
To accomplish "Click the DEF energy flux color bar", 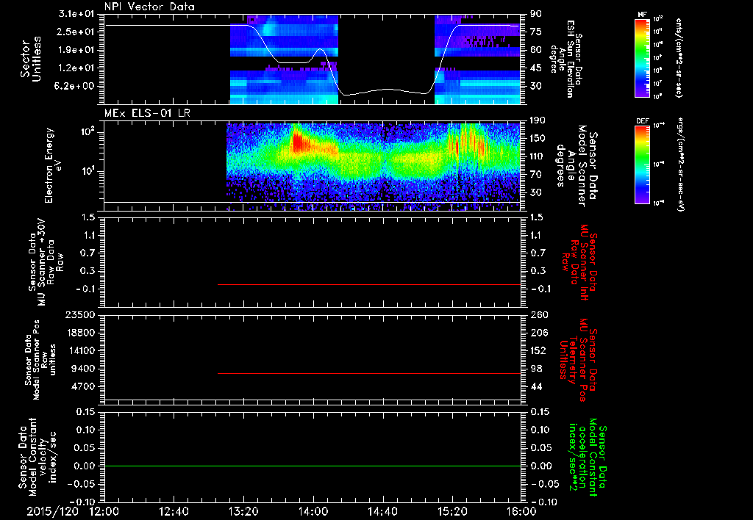I will [x=643, y=165].
